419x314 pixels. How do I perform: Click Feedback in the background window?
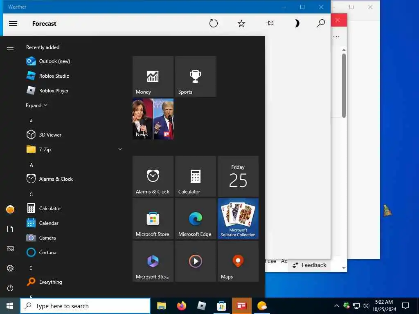pos(309,265)
